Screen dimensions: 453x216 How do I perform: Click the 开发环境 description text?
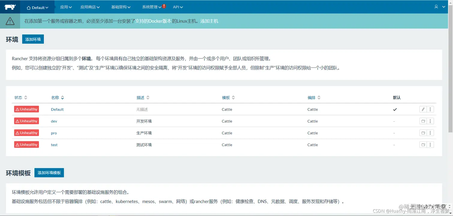point(144,121)
